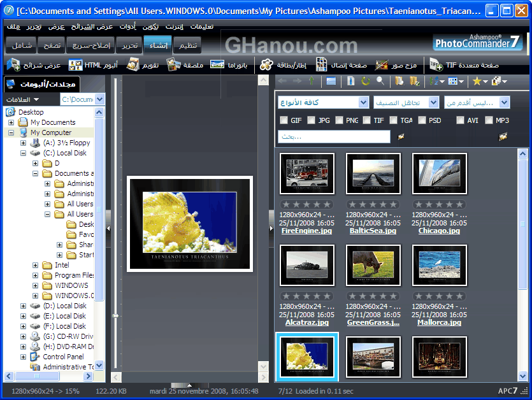The image size is (532, 400).
Task: Enable the PNG filter checkbox
Action: coord(339,120)
